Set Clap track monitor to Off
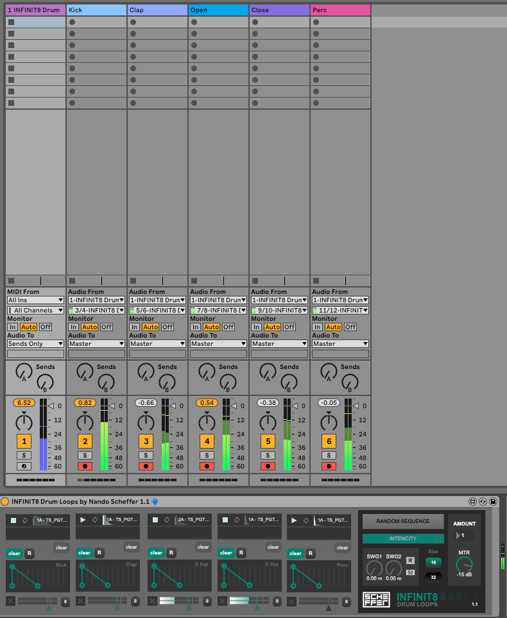Screen dimensions: 507x618 click(x=168, y=327)
